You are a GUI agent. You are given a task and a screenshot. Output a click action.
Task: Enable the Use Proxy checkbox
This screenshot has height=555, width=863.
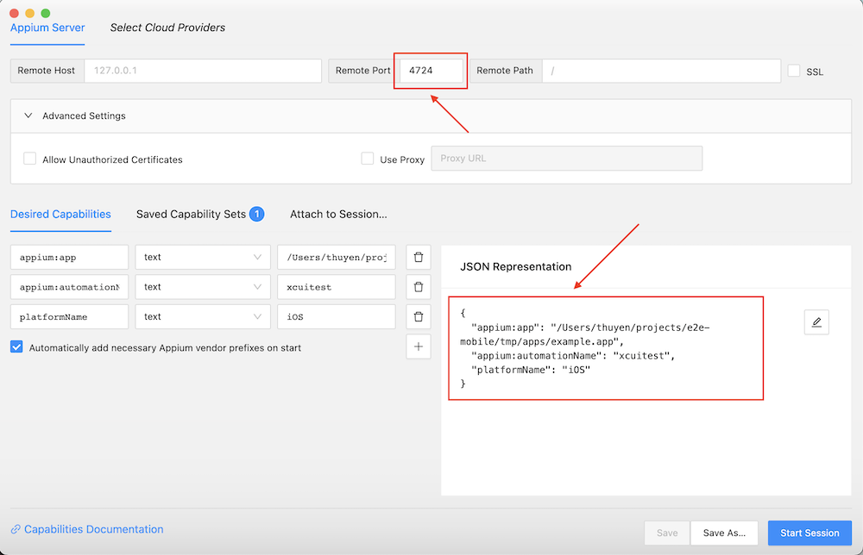367,159
